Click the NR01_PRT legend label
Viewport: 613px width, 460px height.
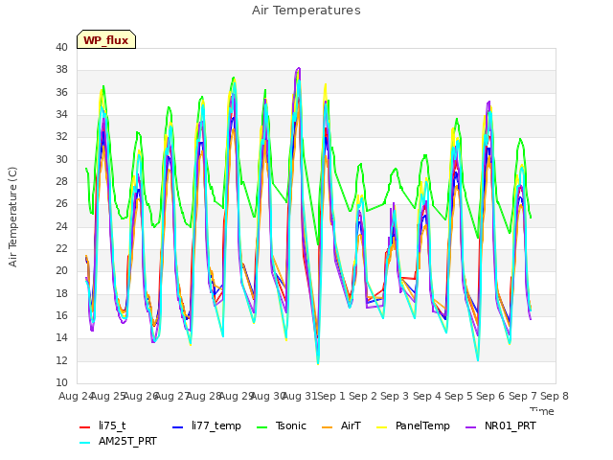pyautogui.click(x=511, y=425)
